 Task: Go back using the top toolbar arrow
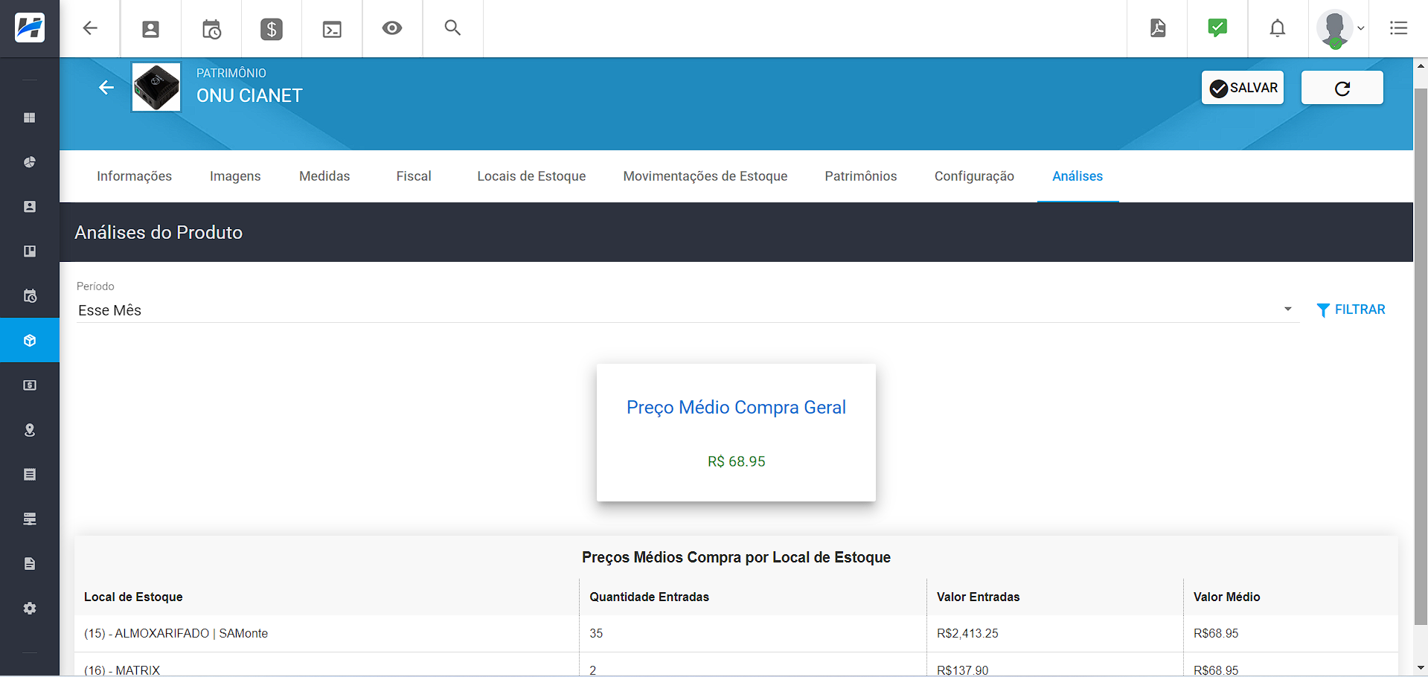click(x=90, y=28)
